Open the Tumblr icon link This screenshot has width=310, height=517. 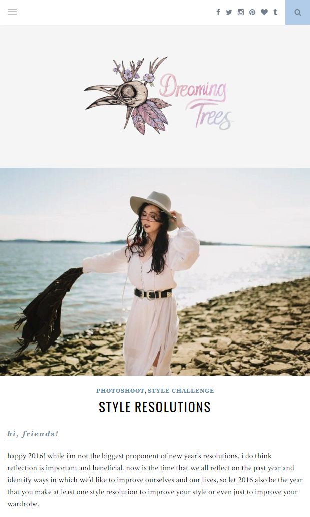[x=275, y=12]
